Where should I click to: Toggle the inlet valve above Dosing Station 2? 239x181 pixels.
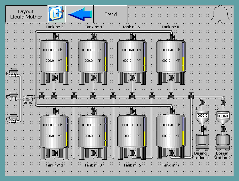pyautogui.click(x=224, y=102)
